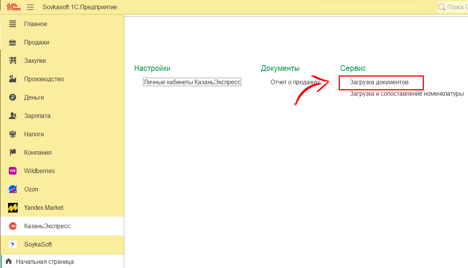The width and height of the screenshot is (468, 268).
Task: Click the search magnifier icon
Action: click(442, 7)
